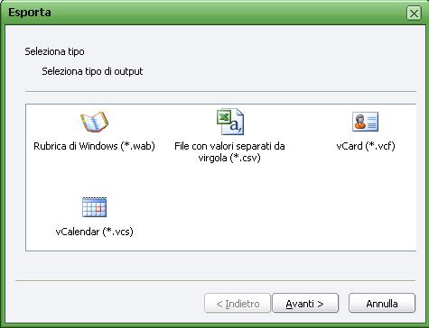Click the green Excel badge on the CSV icon
Screen dimensions: 429x328
(224, 117)
